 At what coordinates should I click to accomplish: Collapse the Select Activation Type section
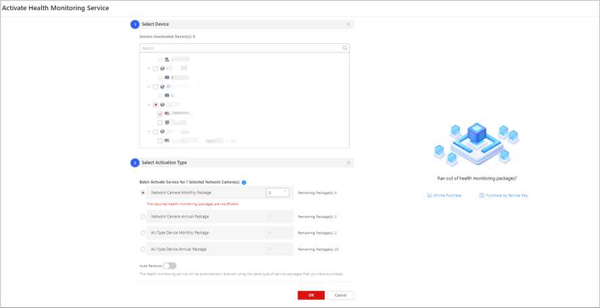point(348,163)
